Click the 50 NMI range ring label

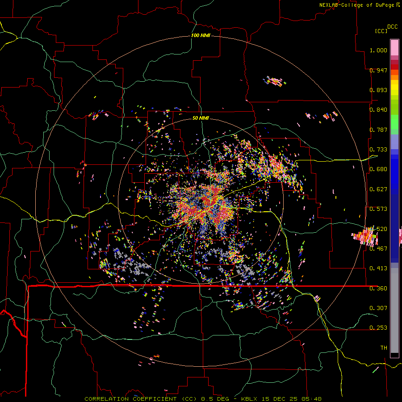(x=201, y=118)
